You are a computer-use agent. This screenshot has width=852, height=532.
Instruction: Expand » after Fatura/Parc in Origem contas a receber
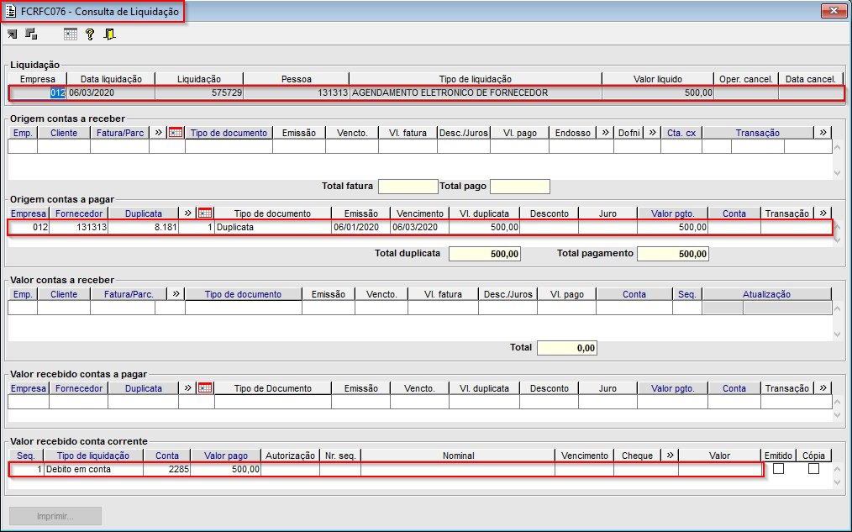coord(158,133)
